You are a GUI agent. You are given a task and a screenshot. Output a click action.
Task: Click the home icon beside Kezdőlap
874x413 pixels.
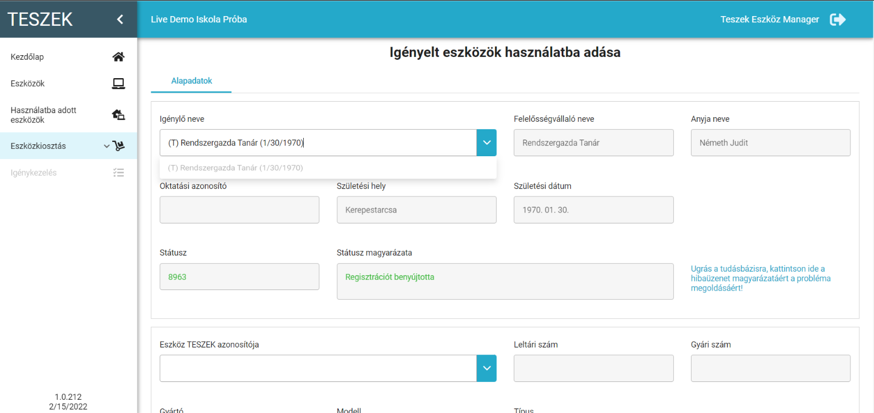coord(118,57)
